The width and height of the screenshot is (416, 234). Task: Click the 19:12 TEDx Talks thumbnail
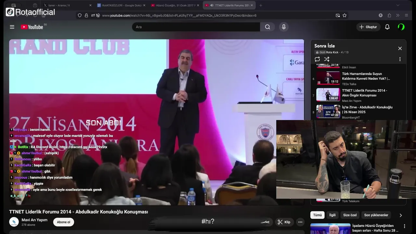(x=328, y=78)
